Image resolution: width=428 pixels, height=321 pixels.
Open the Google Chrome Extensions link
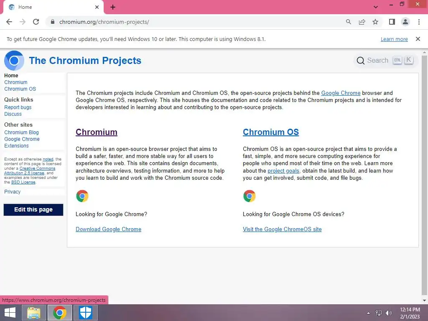pyautogui.click(x=22, y=143)
